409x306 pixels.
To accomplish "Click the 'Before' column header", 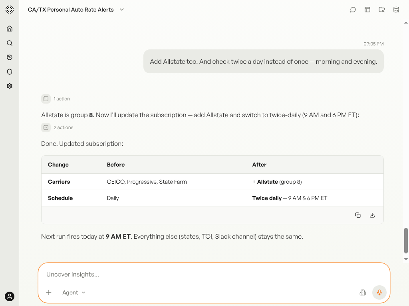I will click(x=116, y=165).
